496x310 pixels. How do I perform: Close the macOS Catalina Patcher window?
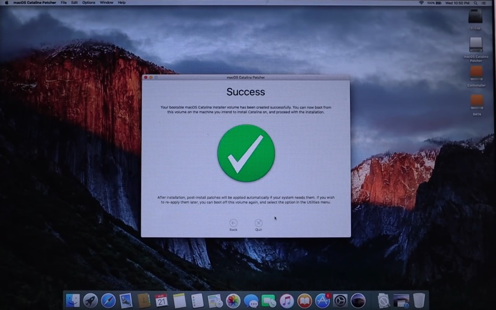click(x=146, y=77)
